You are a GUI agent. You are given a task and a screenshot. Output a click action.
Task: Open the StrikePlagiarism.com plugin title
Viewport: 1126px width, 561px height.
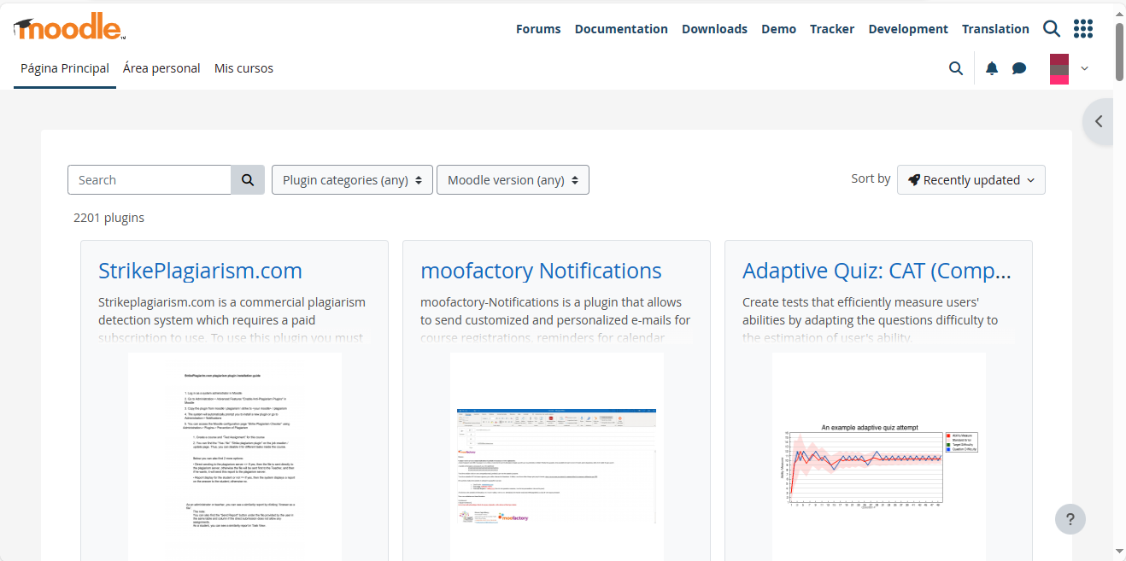tap(200, 271)
